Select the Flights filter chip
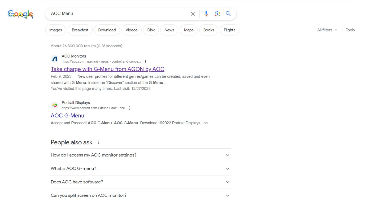Image resolution: width=365 pixels, height=201 pixels. [229, 30]
